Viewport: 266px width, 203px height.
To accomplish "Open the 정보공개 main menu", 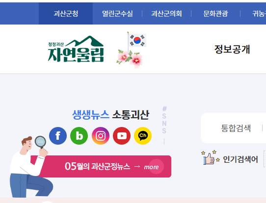I will 232,50.
